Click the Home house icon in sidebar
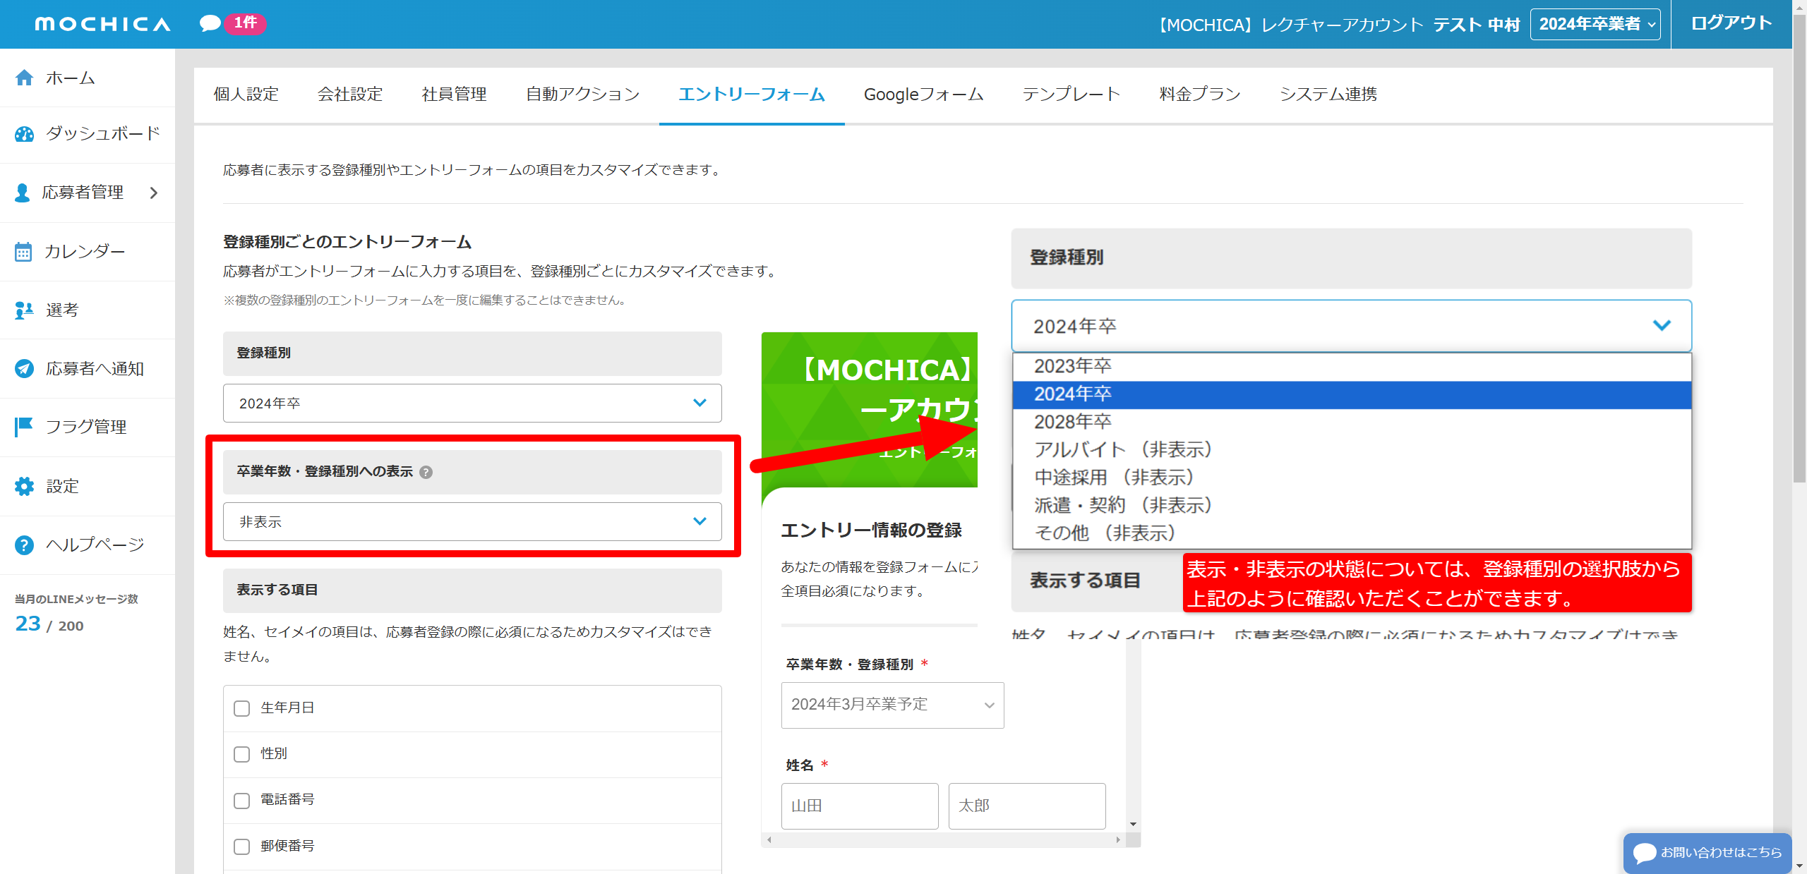The image size is (1807, 874). pyautogui.click(x=25, y=78)
